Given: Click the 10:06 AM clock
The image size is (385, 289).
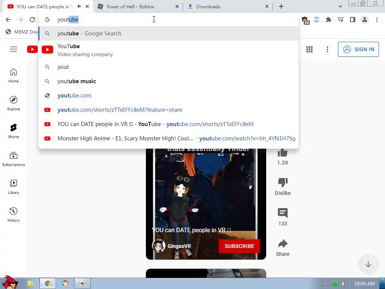Looking at the screenshot, I should (364, 284).
